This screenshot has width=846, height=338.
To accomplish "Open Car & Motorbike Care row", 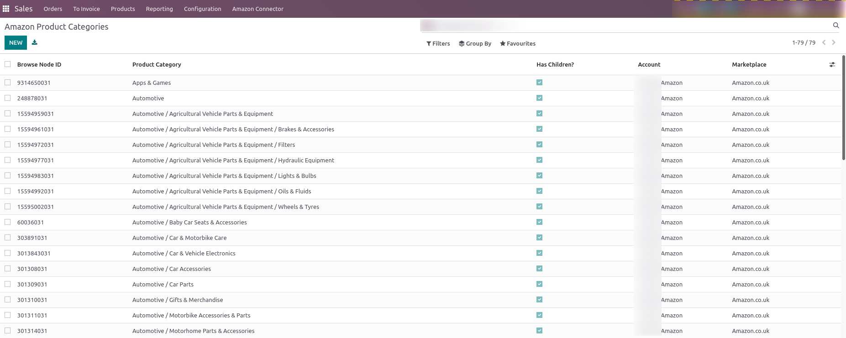I will click(179, 238).
